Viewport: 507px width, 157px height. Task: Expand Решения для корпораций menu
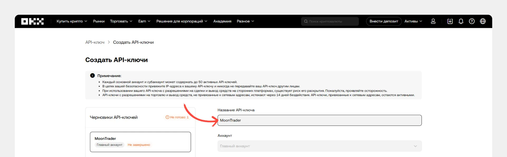182,21
